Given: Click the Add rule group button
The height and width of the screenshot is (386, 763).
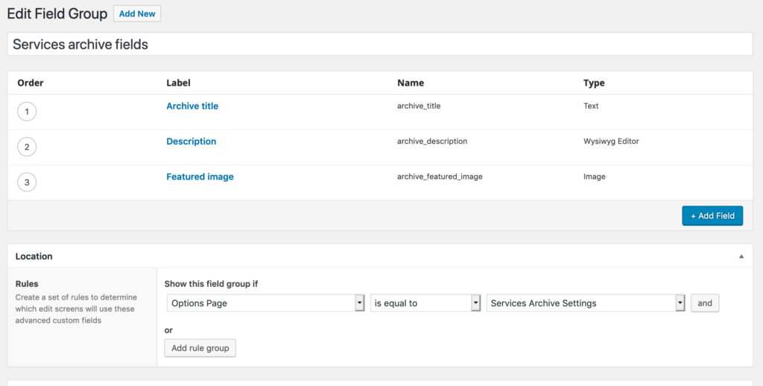Looking at the screenshot, I should tap(200, 348).
